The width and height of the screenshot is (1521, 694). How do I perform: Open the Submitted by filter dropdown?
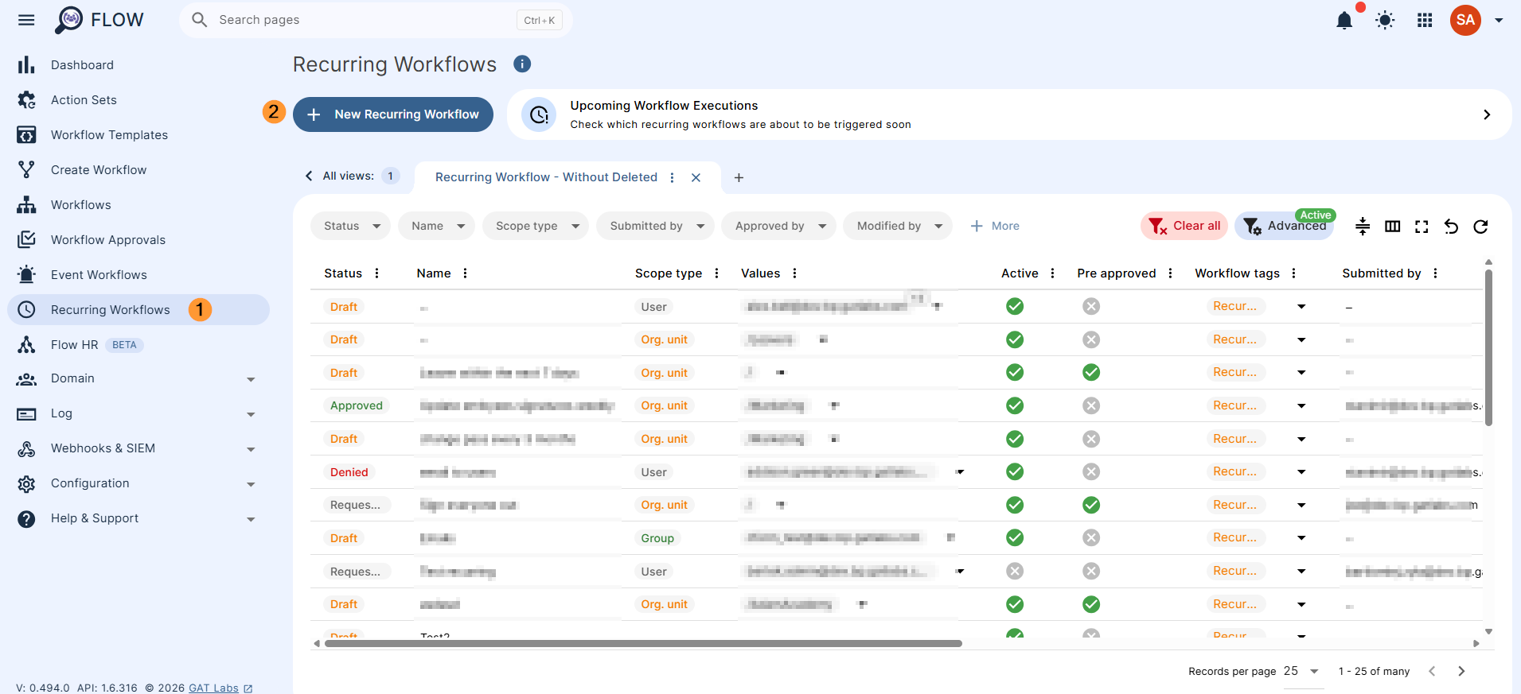coord(655,226)
